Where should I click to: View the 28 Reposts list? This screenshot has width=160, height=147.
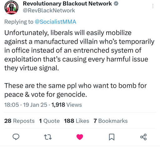coord(19,121)
